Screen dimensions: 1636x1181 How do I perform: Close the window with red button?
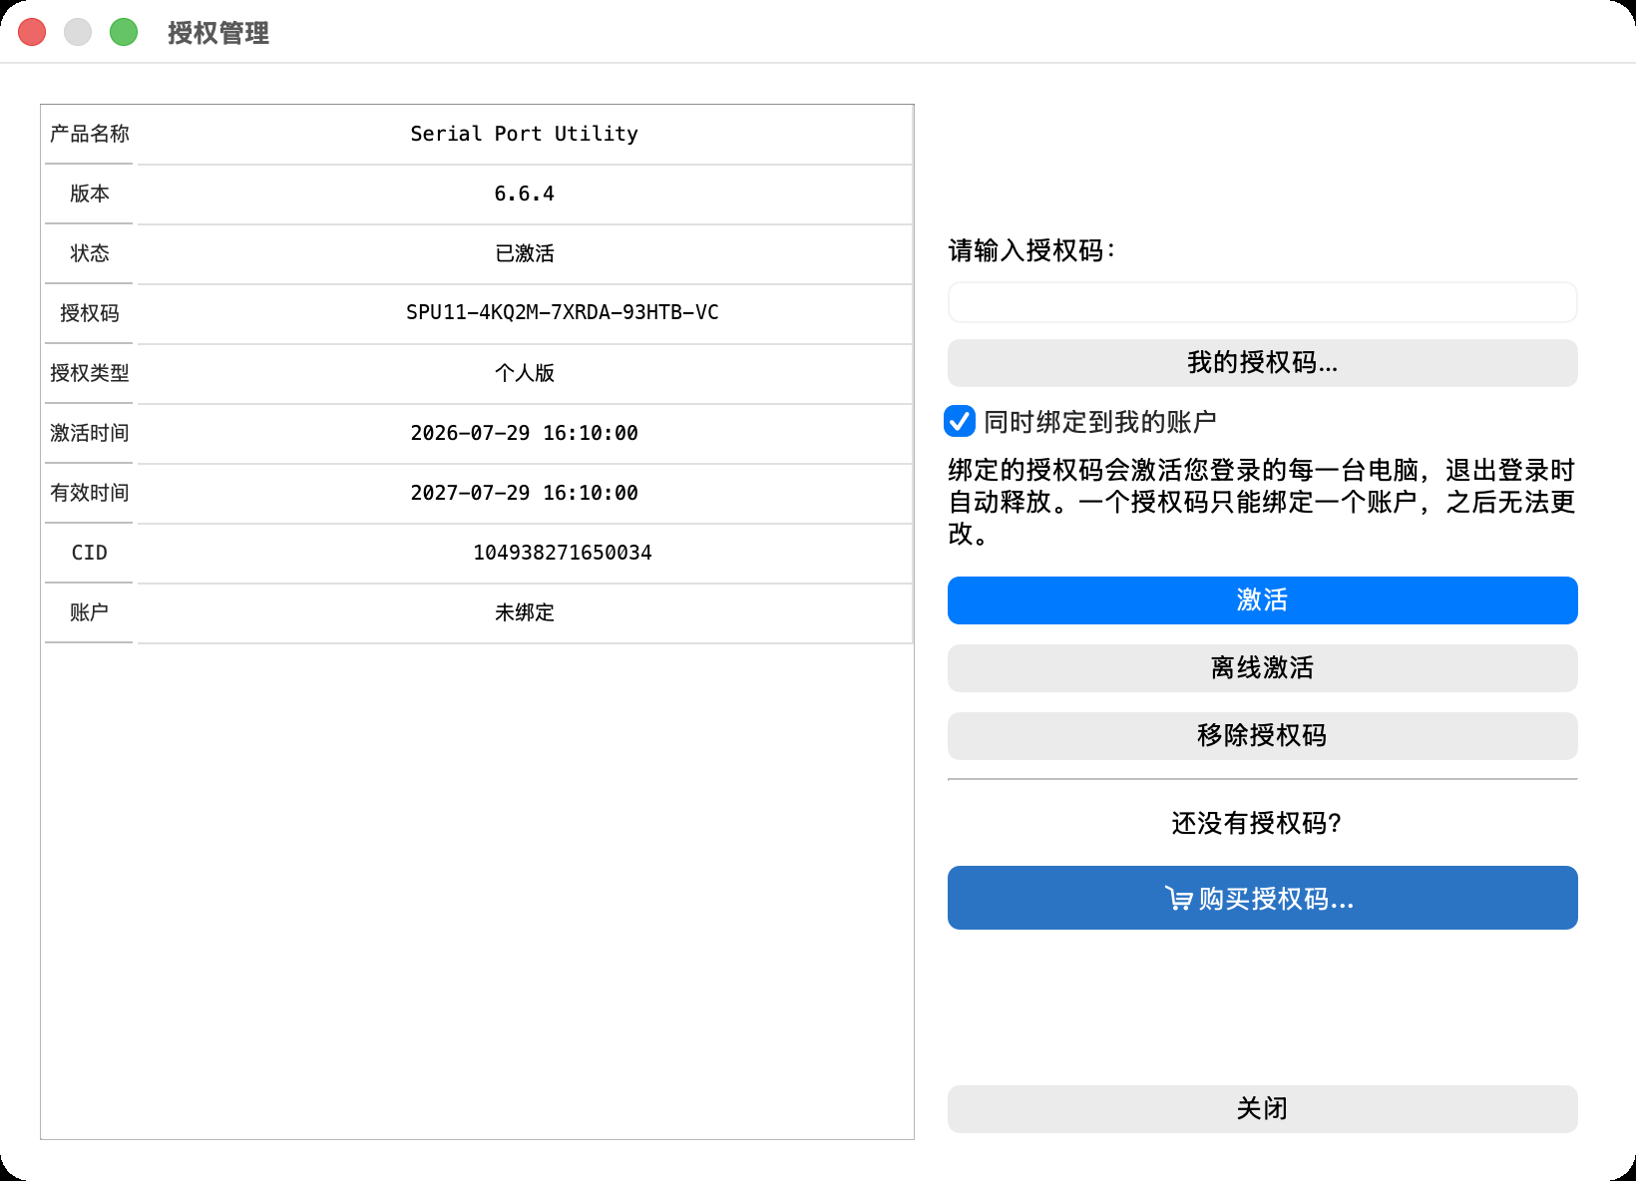tap(32, 32)
